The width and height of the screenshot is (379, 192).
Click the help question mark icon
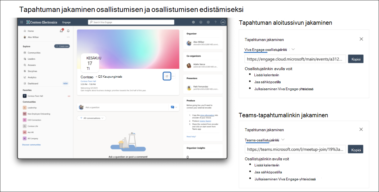pos(215,22)
